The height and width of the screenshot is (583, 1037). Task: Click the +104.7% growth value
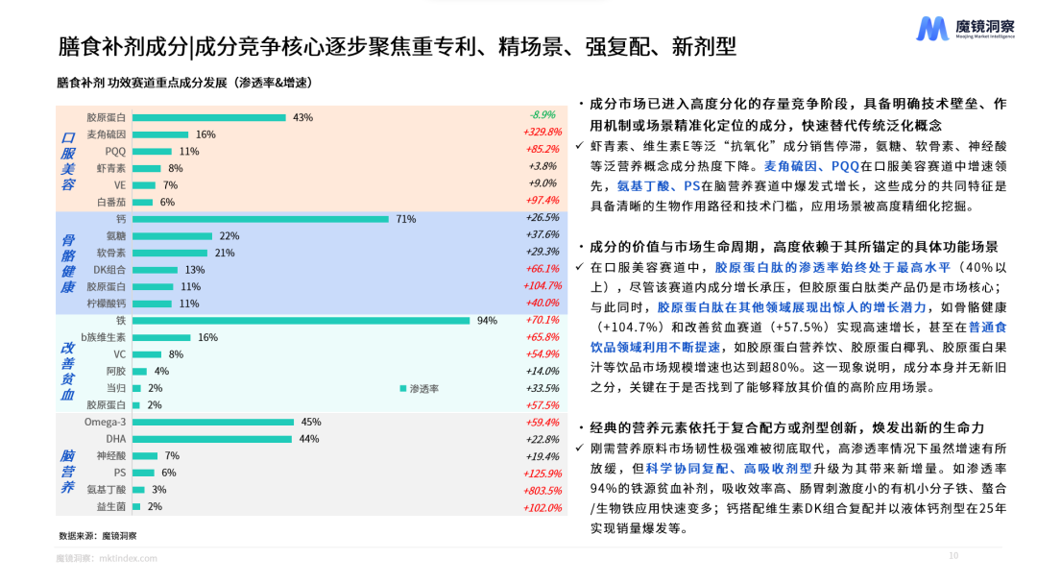click(x=543, y=285)
